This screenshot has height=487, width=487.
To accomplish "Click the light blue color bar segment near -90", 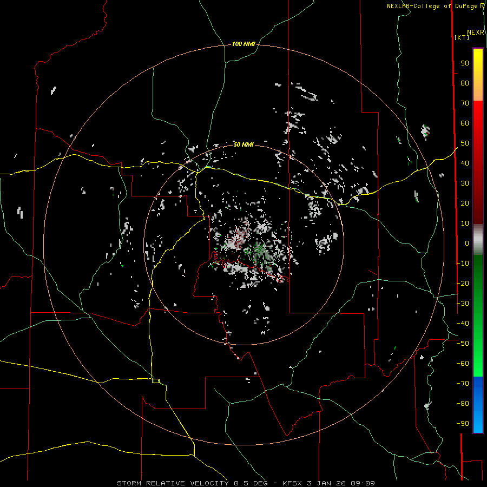I will pos(478,423).
